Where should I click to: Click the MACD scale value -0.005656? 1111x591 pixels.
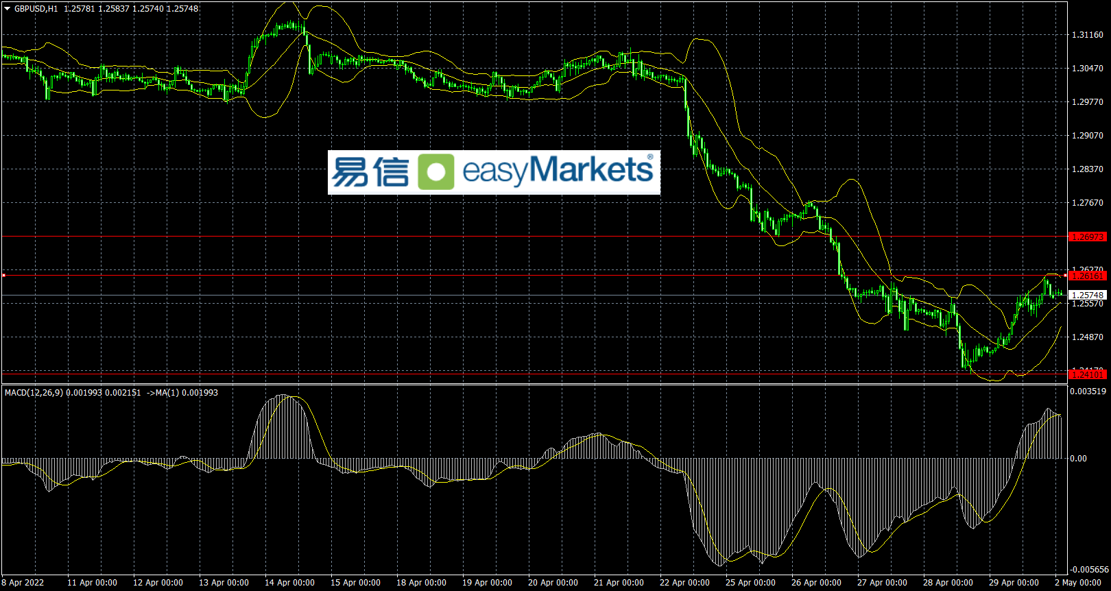pos(1089,570)
